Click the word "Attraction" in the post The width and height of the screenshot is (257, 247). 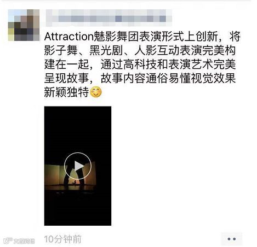click(x=69, y=37)
